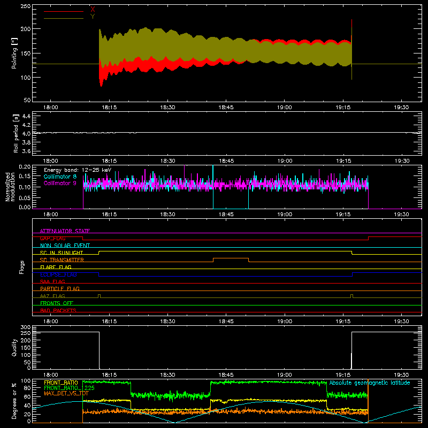Click the 4.4 tick on Roll period axis
This screenshot has height=428, width=428.
tap(26, 116)
